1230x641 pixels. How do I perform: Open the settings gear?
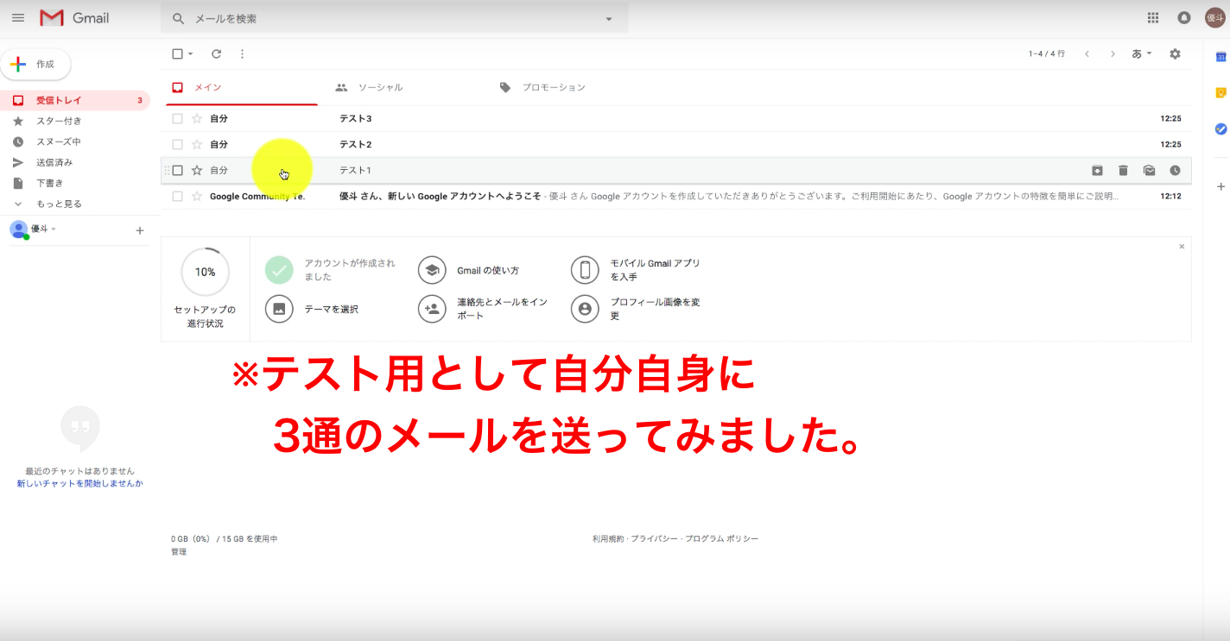point(1175,53)
